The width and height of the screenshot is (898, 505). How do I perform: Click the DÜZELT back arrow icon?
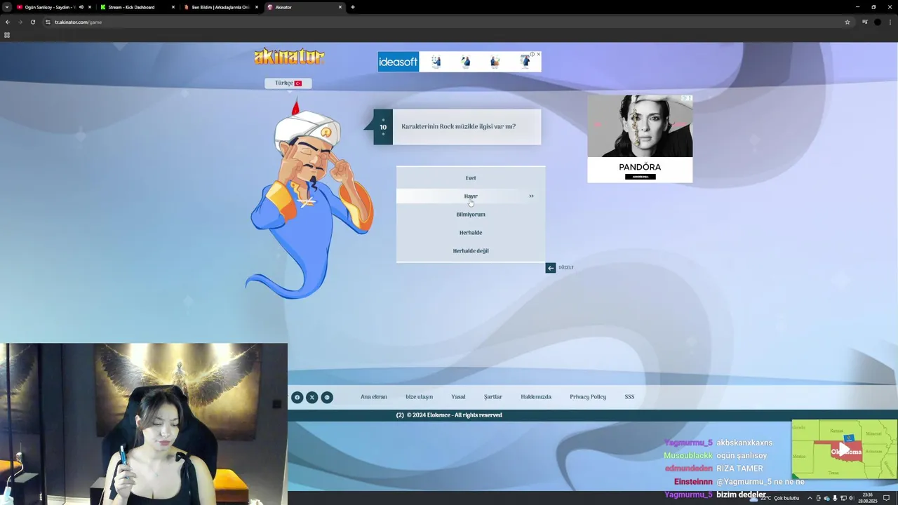[x=551, y=268]
